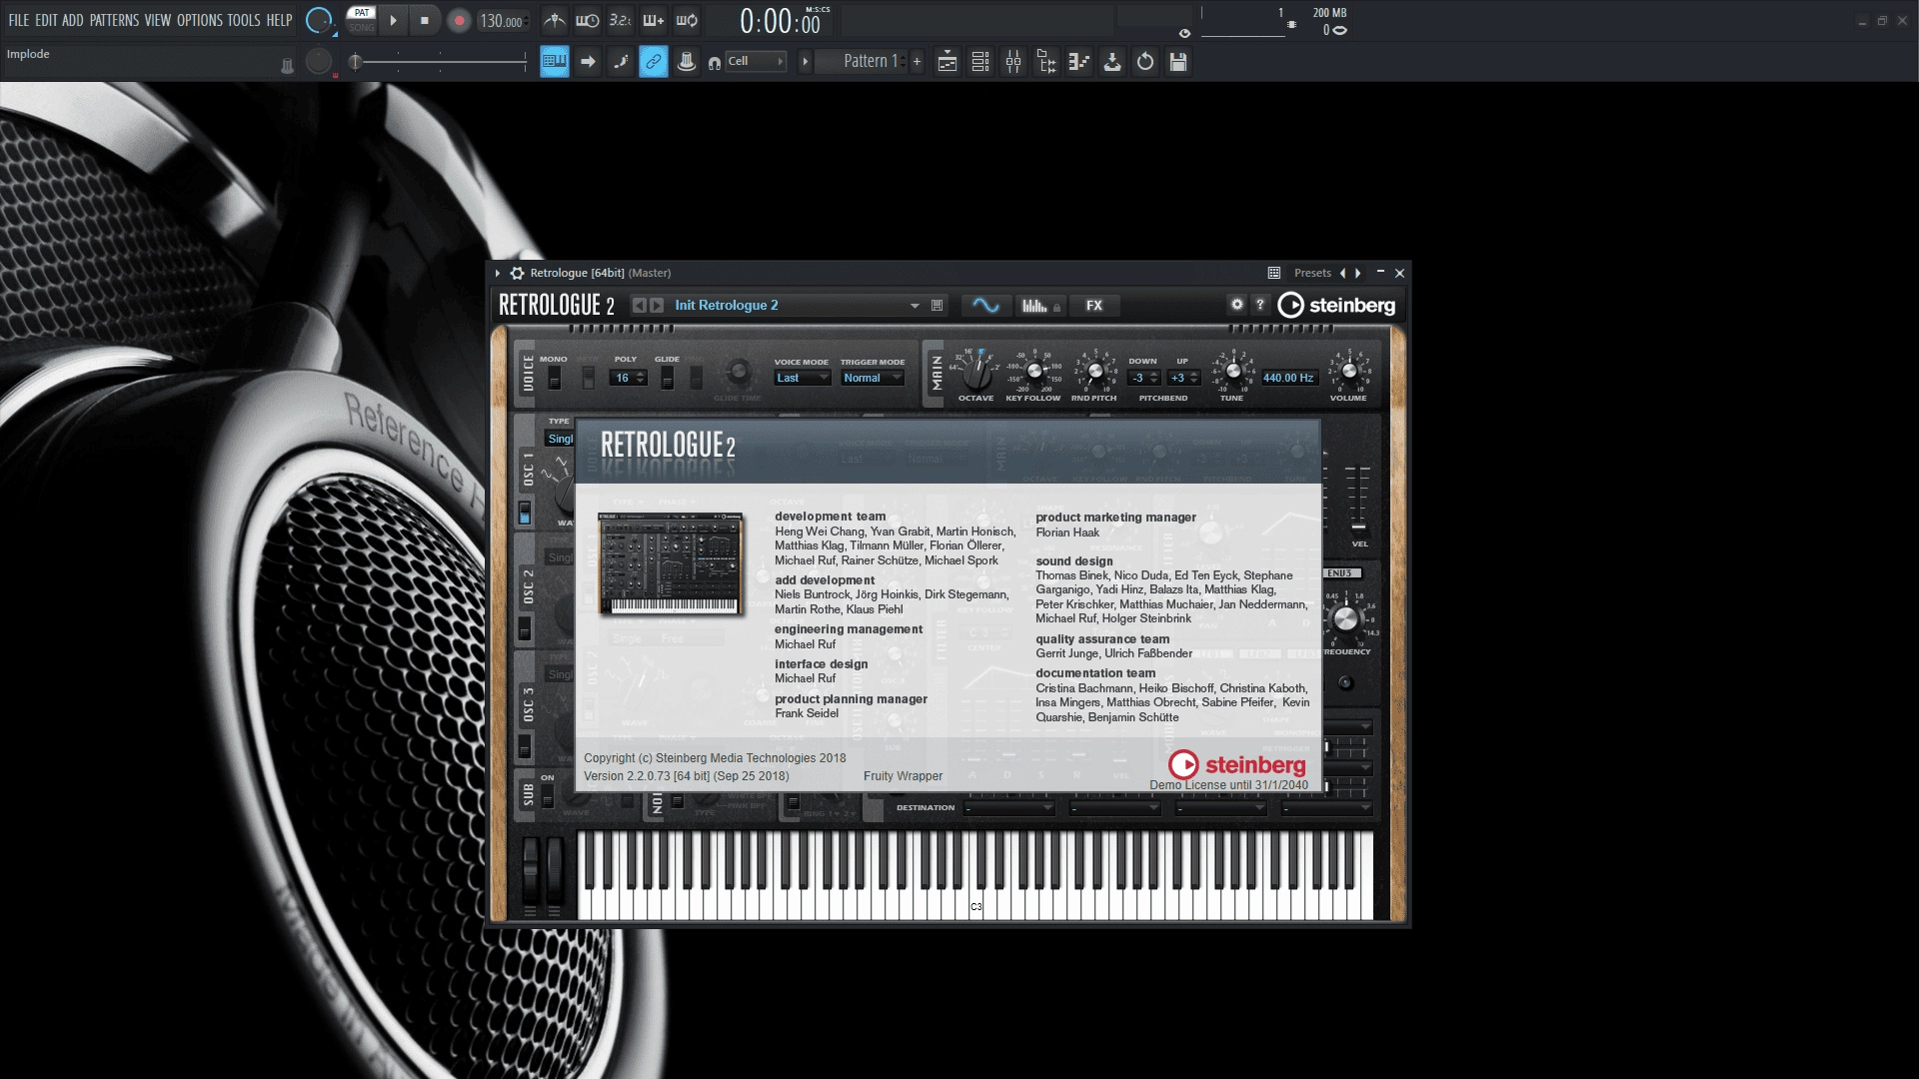Screen dimensions: 1919x1079
Task: Toggle SUB oscillator ON switch
Action: pos(547,796)
